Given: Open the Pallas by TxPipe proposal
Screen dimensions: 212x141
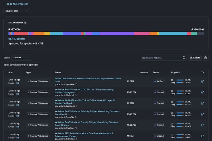Looking at the screenshot, I should tap(87, 113).
